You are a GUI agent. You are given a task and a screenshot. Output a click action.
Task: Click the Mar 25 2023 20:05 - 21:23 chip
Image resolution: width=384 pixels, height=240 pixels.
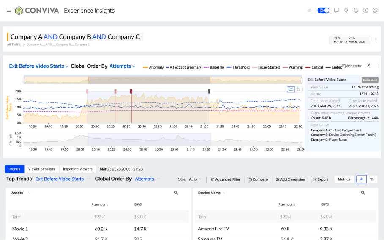121,169
